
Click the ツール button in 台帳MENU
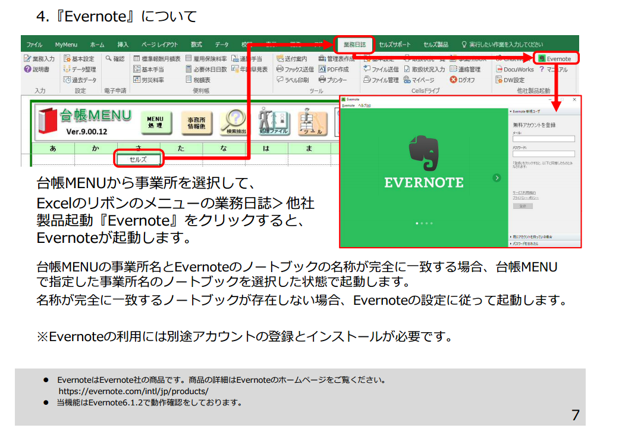312,122
